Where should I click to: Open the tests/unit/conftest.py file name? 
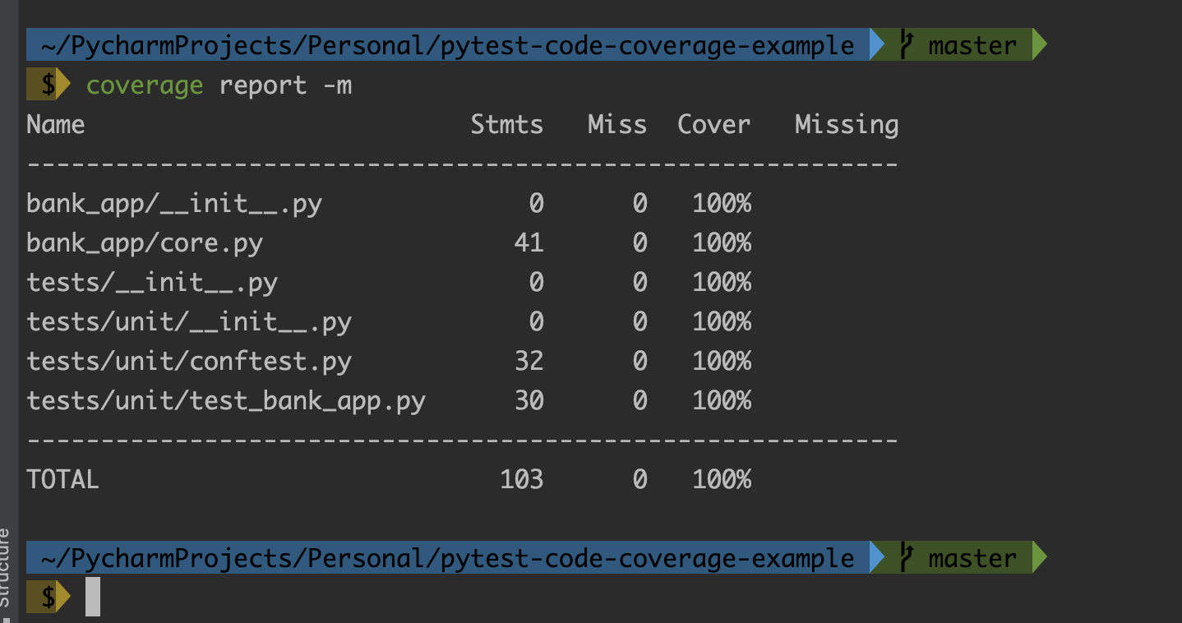[x=189, y=361]
